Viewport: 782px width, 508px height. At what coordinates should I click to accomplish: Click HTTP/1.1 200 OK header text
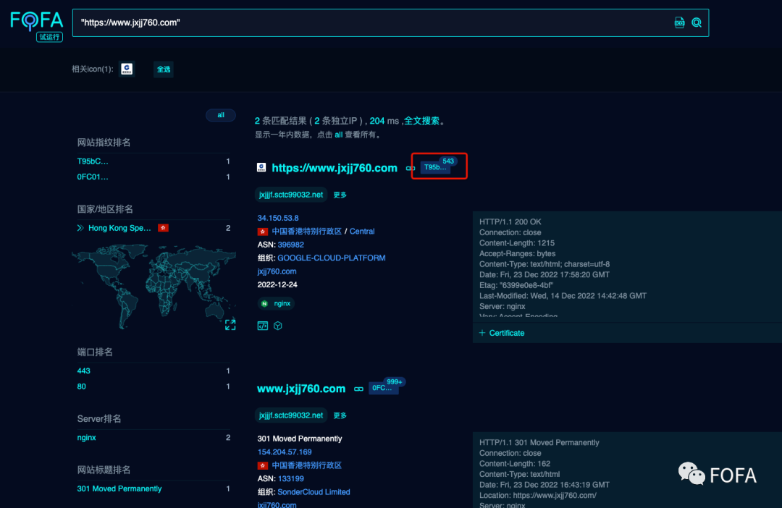click(510, 222)
